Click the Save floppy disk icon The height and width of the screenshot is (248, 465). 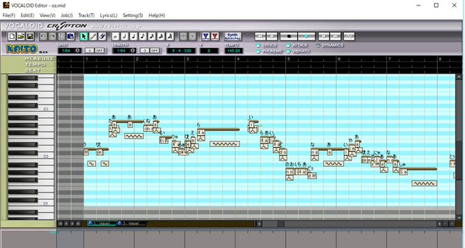pyautogui.click(x=29, y=36)
